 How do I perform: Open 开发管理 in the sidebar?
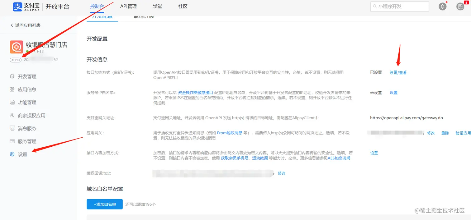[27, 76]
